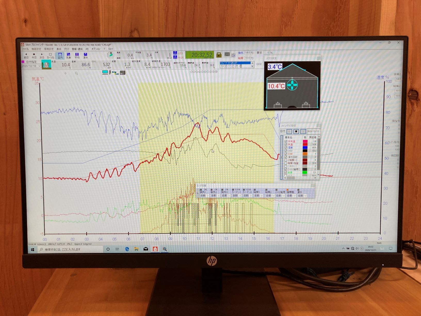Open the 表示 menu
This screenshot has width=421, height=316.
pos(59,49)
